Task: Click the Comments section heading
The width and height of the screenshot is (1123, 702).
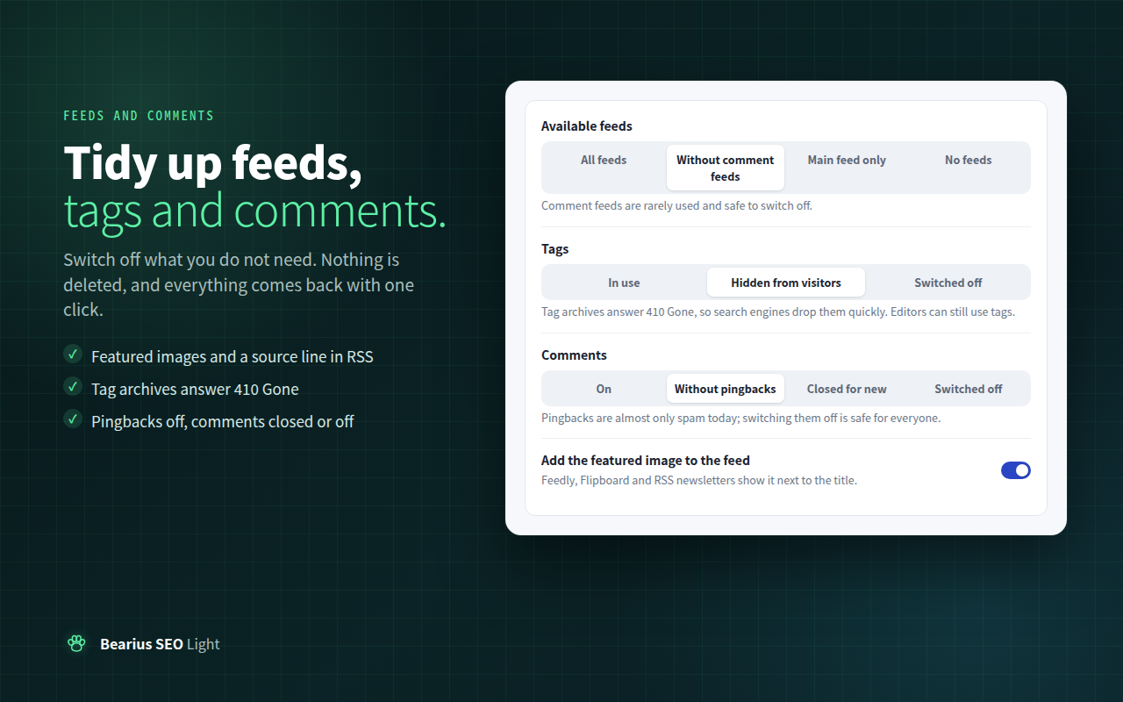Action: click(574, 355)
